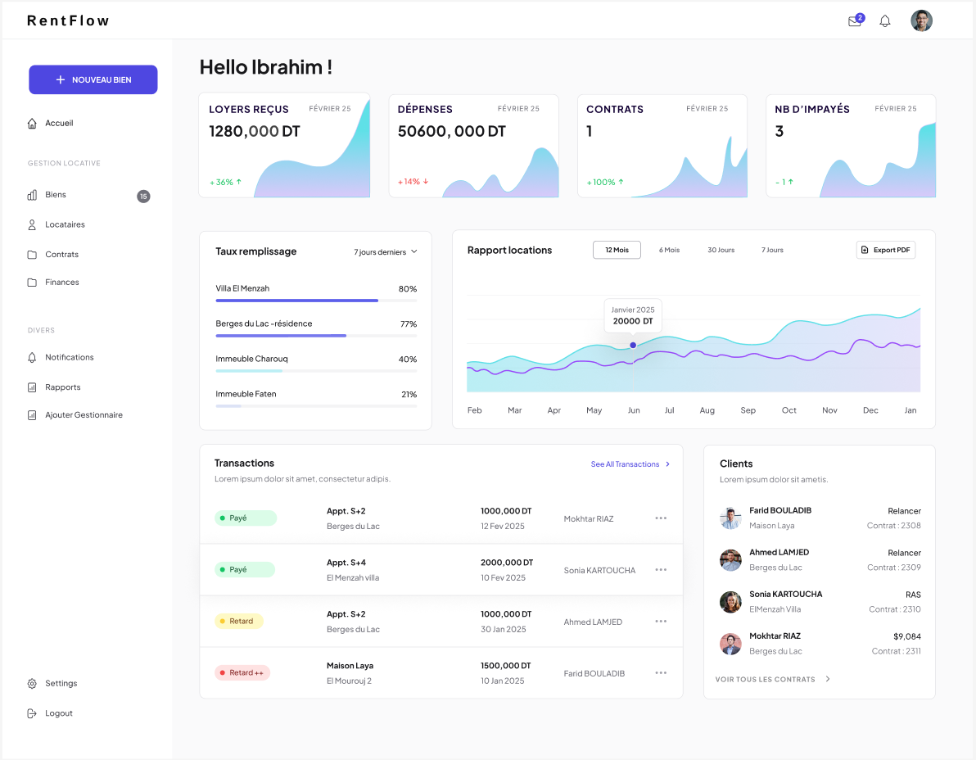This screenshot has height=760, width=976.
Task: Click Maison Laya transaction title
Action: coord(350,666)
